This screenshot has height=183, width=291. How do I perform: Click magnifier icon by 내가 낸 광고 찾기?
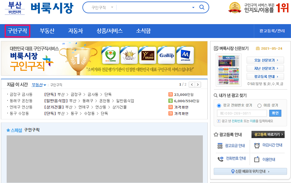216,96
